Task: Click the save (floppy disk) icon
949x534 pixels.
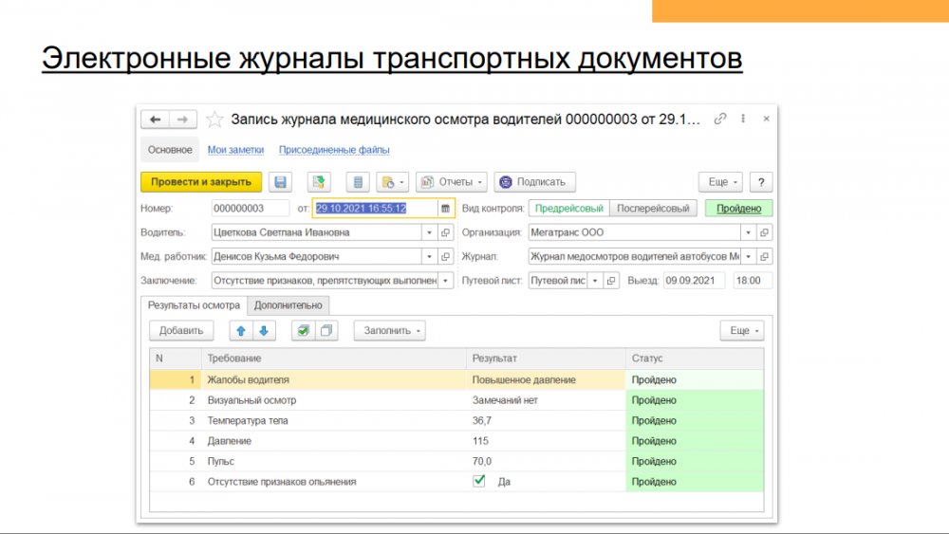Action: pos(280,182)
